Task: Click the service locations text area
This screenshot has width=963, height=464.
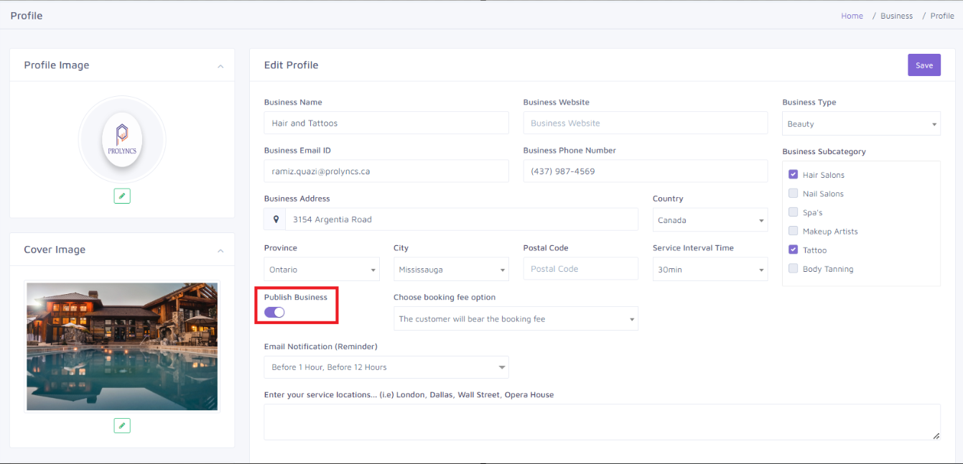Action: [602, 422]
